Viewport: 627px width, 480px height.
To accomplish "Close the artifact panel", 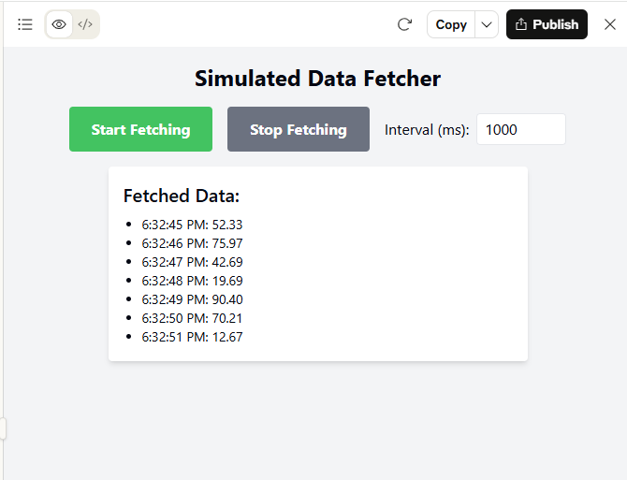I will pos(610,24).
